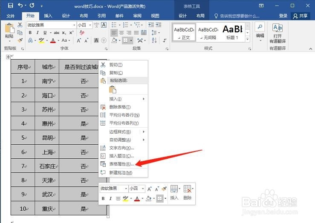Choose 平均分布各行(N) menu entry
This screenshot has width=315, height=223.
(123, 115)
